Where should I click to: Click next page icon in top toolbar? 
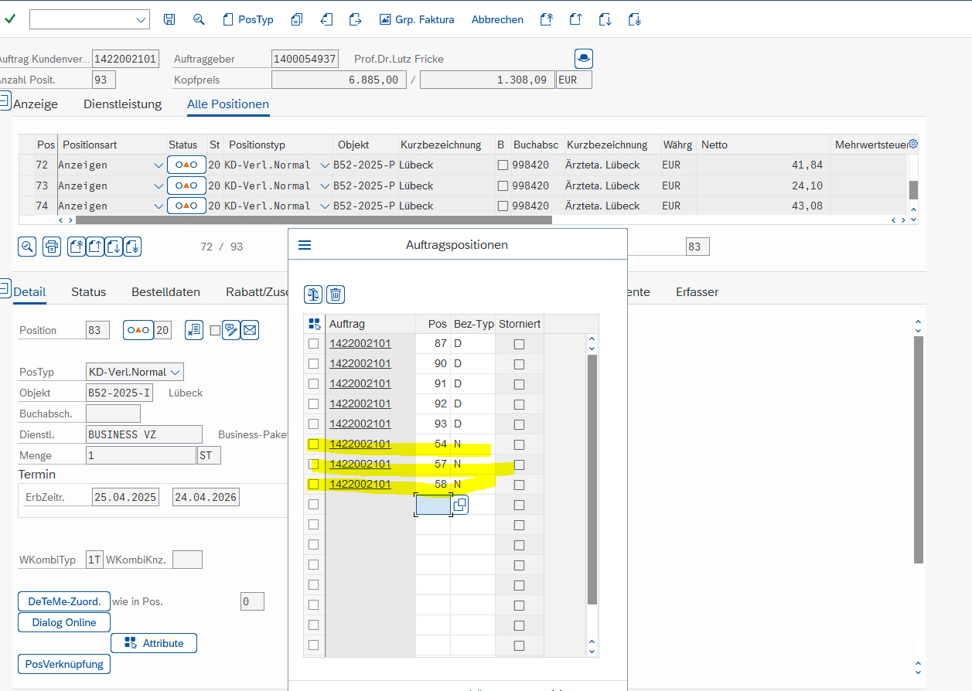[605, 19]
